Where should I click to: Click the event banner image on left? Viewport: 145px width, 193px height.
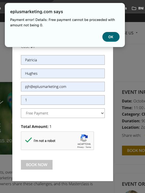pyautogui.click(x=6, y=118)
